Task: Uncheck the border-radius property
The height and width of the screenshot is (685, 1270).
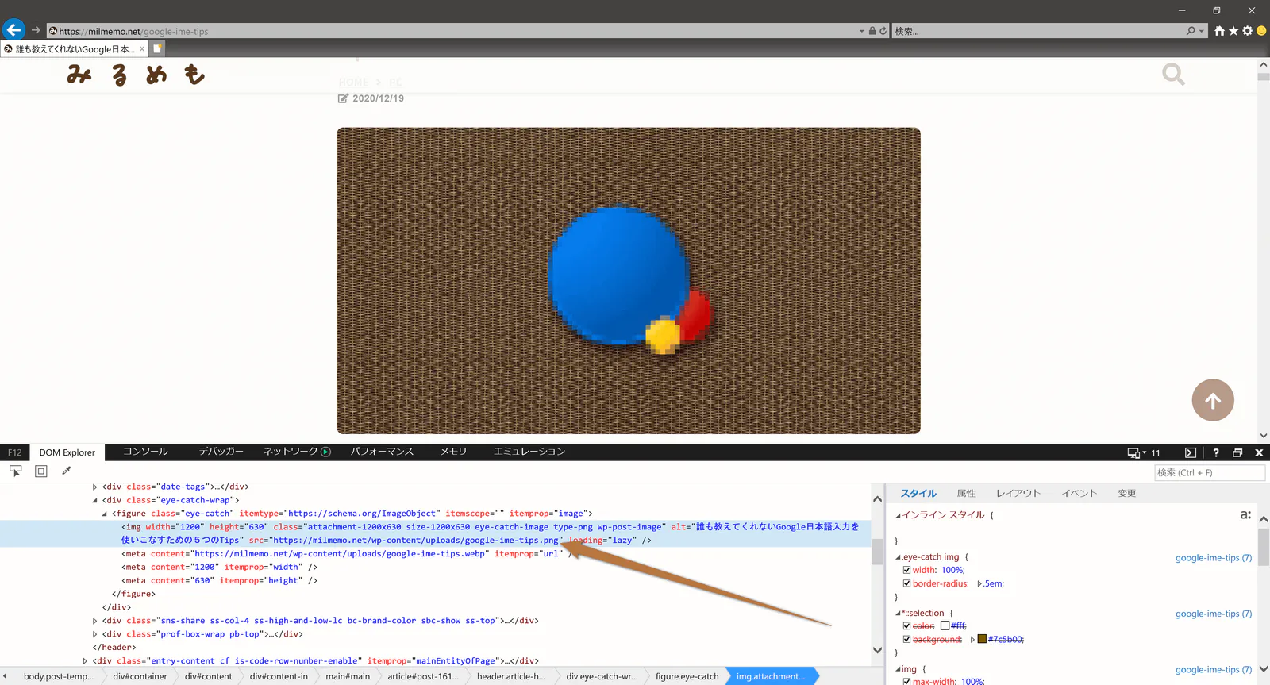Action: coord(906,583)
